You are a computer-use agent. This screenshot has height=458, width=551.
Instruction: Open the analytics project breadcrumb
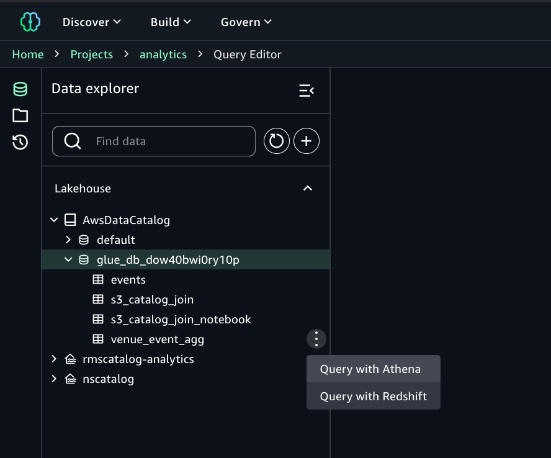click(163, 55)
